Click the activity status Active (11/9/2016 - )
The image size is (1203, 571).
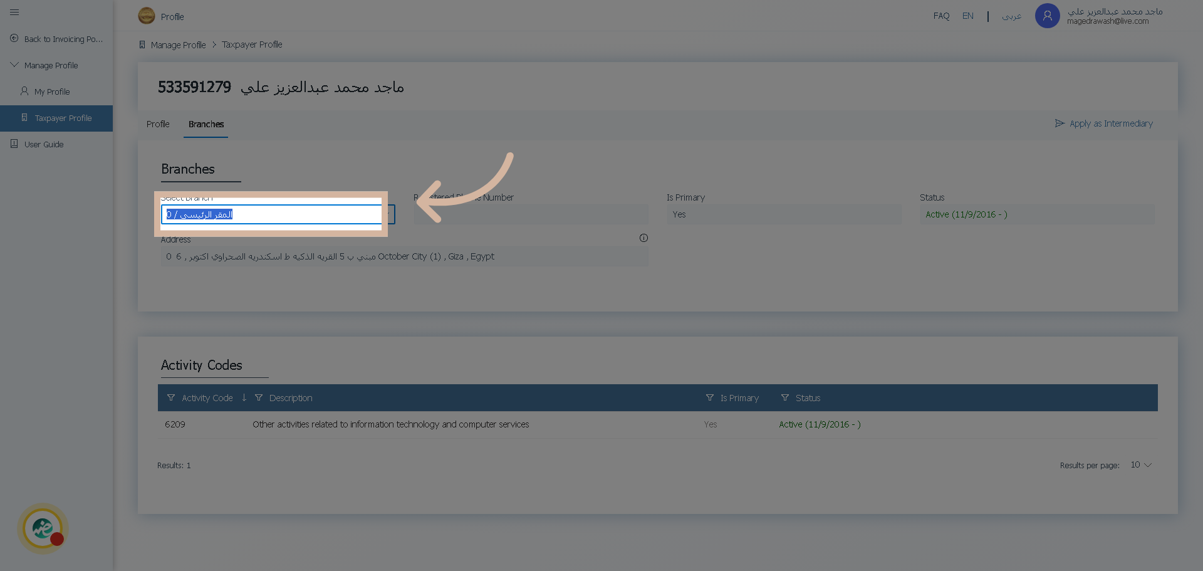coord(820,424)
